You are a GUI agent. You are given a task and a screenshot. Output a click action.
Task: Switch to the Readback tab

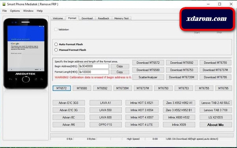(x=103, y=18)
